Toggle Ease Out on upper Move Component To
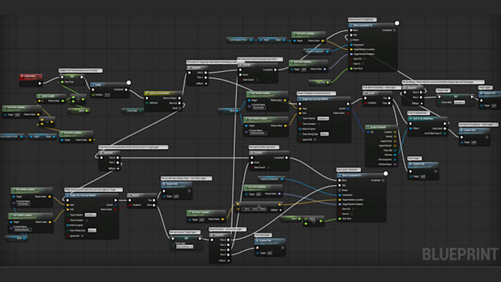The width and height of the screenshot is (501, 282). [364, 59]
